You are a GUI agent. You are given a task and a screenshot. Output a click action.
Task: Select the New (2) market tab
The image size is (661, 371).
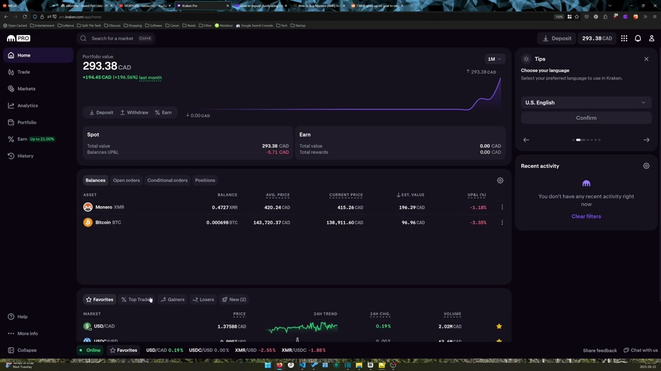(234, 299)
